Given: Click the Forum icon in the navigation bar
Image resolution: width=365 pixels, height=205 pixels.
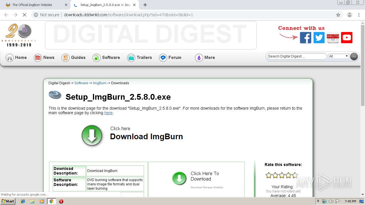Looking at the screenshot, I should [163, 58].
